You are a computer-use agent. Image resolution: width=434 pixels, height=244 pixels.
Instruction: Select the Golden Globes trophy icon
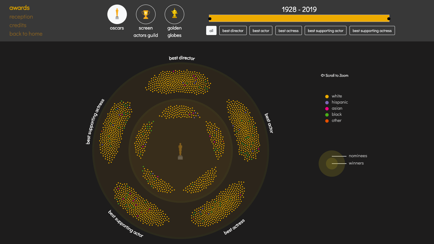174,14
